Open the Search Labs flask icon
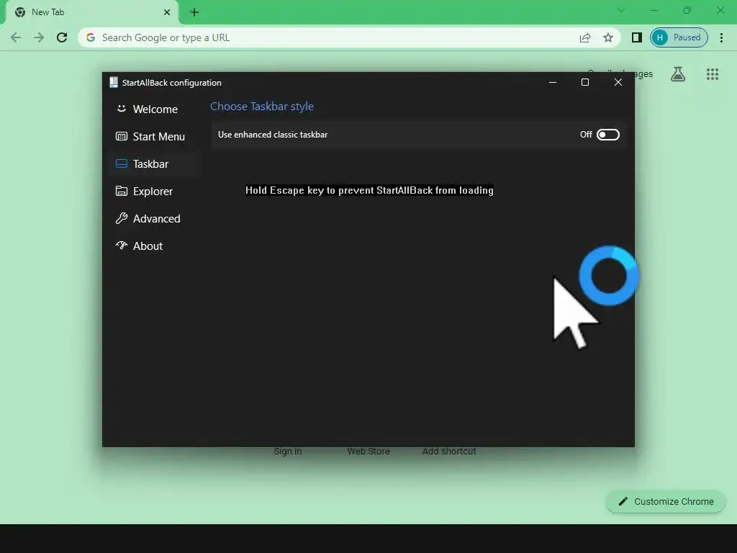 [678, 74]
